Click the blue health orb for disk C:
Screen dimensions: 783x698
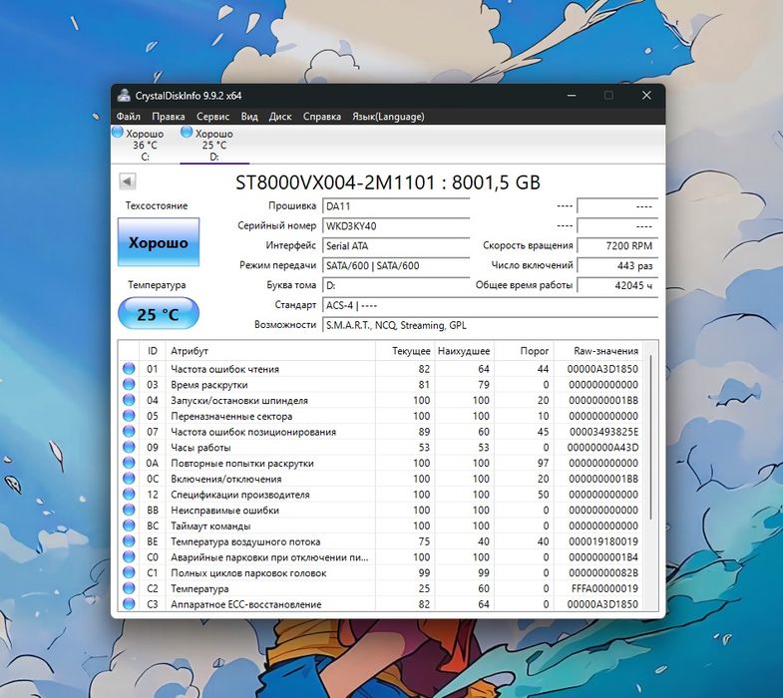(x=118, y=133)
